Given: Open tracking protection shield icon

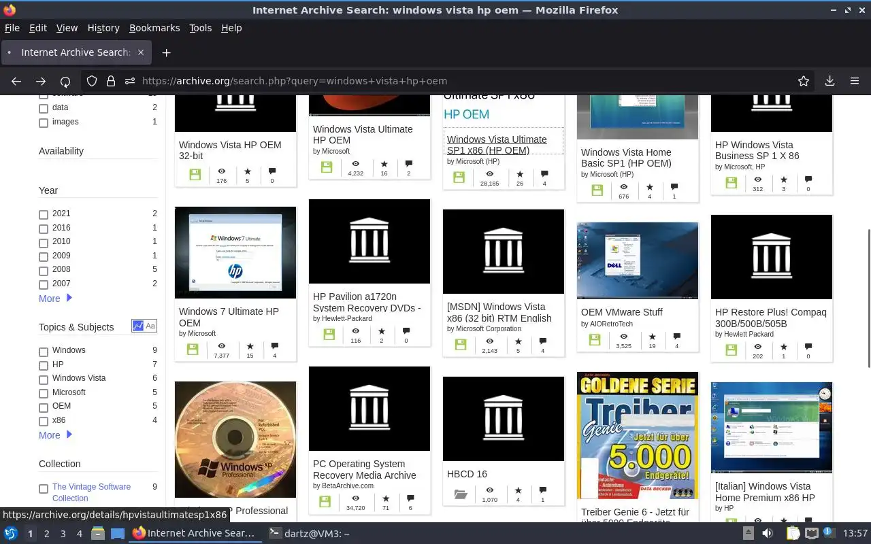Looking at the screenshot, I should [x=92, y=81].
